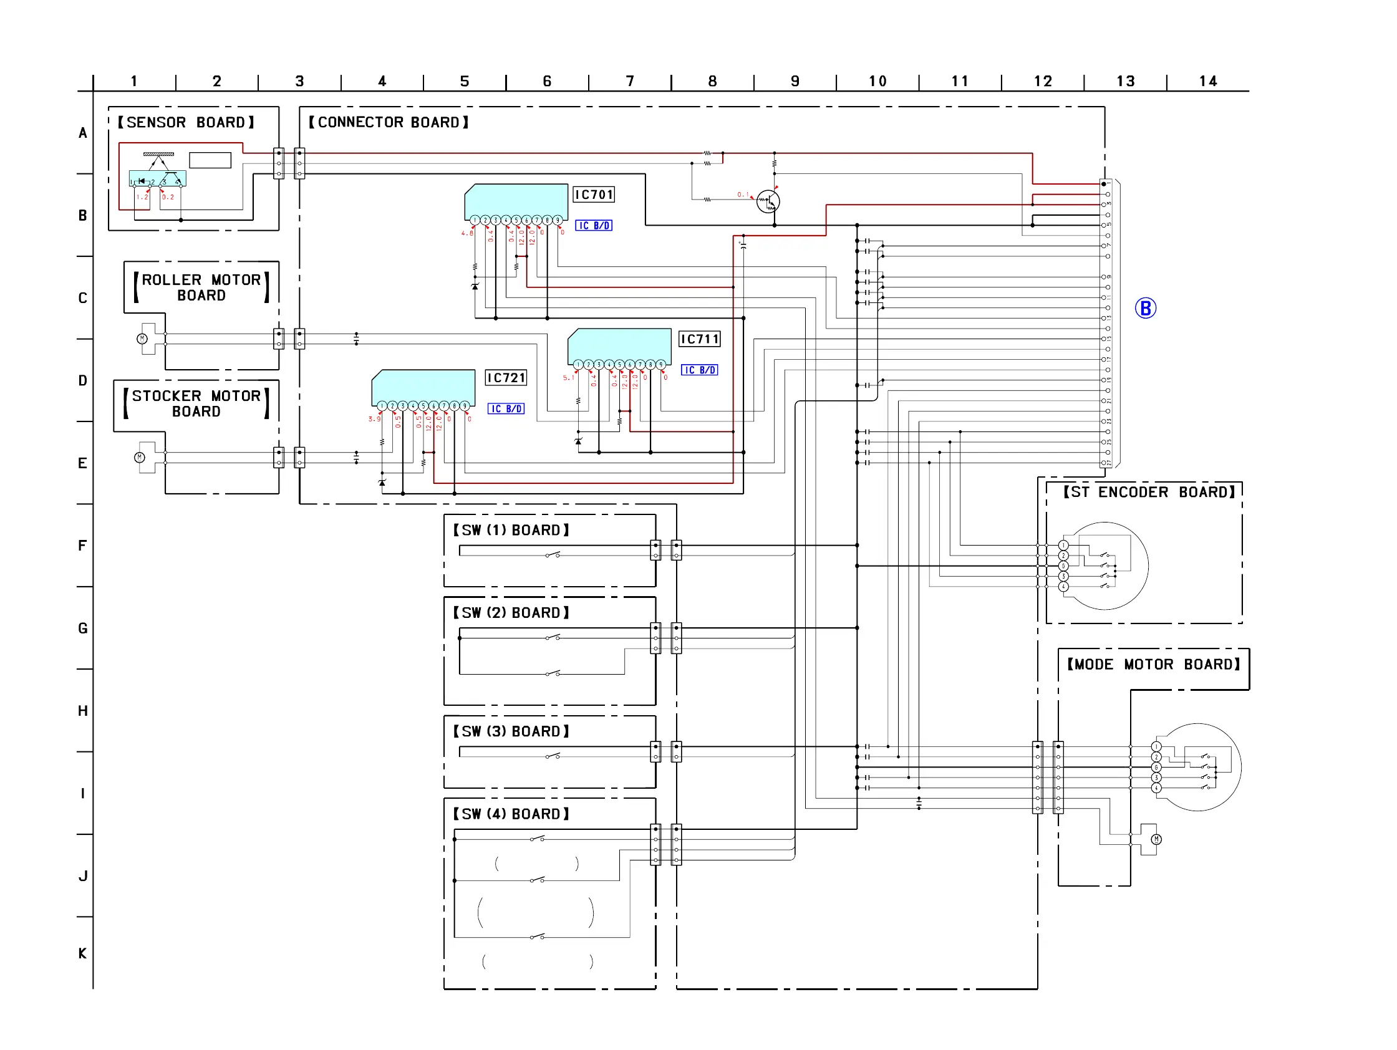Click row letter K in left ruler
The height and width of the screenshot is (1050, 1397).
tap(83, 953)
